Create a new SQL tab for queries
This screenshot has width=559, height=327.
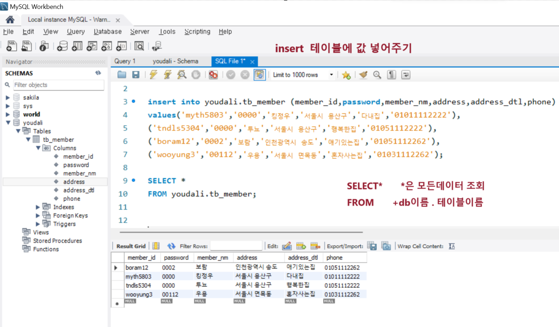pyautogui.click(x=12, y=46)
